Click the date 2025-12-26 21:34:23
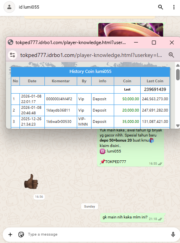 [x=31, y=122]
